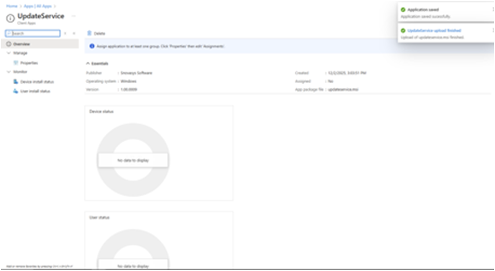Click the Home breadcrumb link
This screenshot has width=495, height=271.
pyautogui.click(x=12, y=6)
